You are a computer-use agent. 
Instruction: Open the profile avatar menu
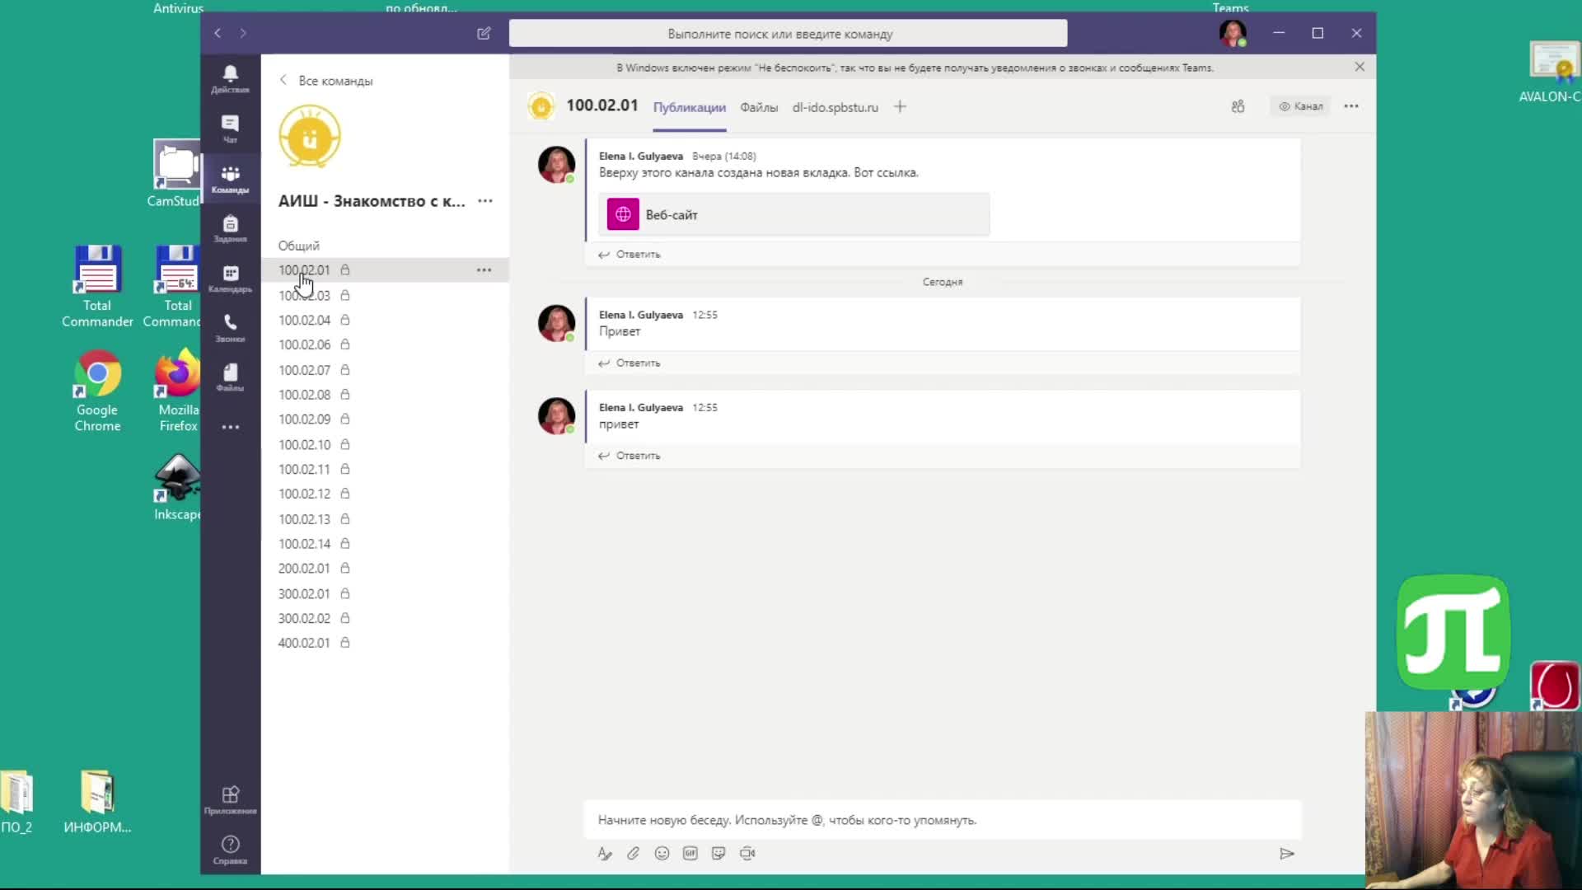(1233, 33)
